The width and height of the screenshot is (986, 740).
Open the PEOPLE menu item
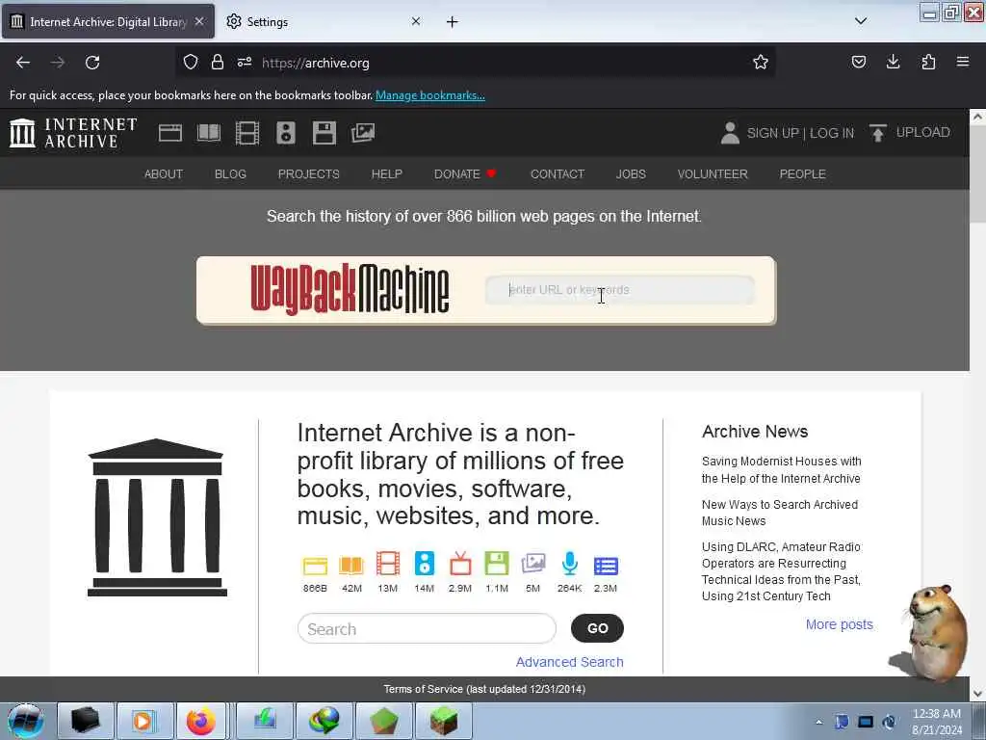(802, 173)
